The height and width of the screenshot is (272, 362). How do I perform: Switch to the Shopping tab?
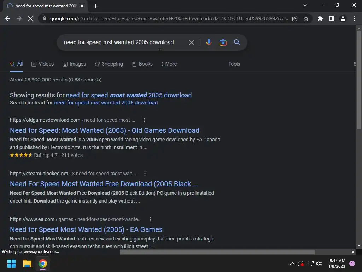(x=109, y=64)
